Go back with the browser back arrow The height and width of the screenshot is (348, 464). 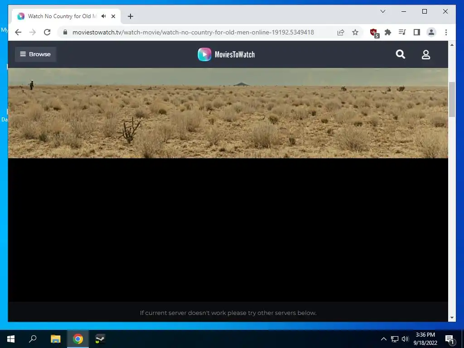pyautogui.click(x=18, y=32)
